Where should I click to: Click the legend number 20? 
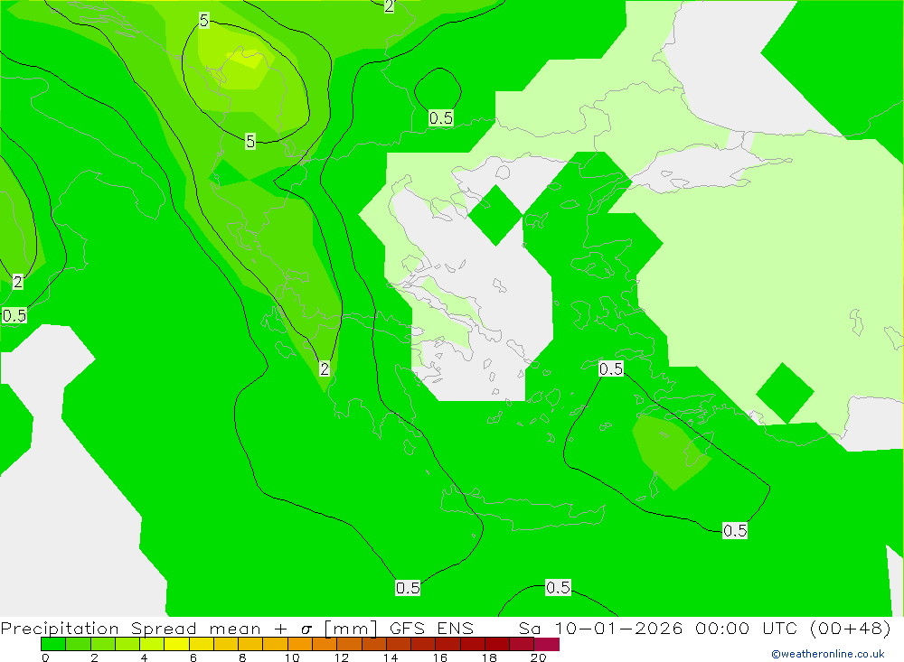coord(539,657)
